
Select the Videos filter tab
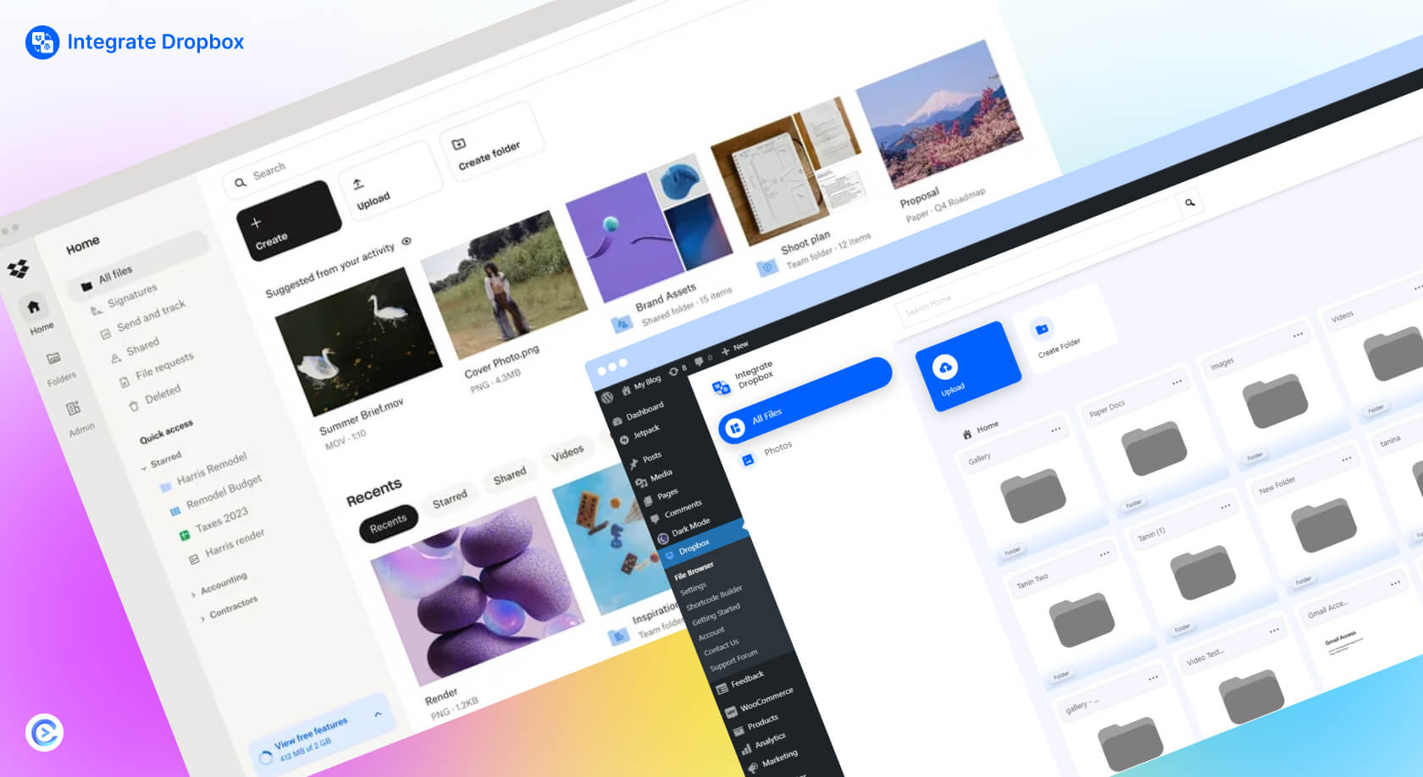coord(568,453)
